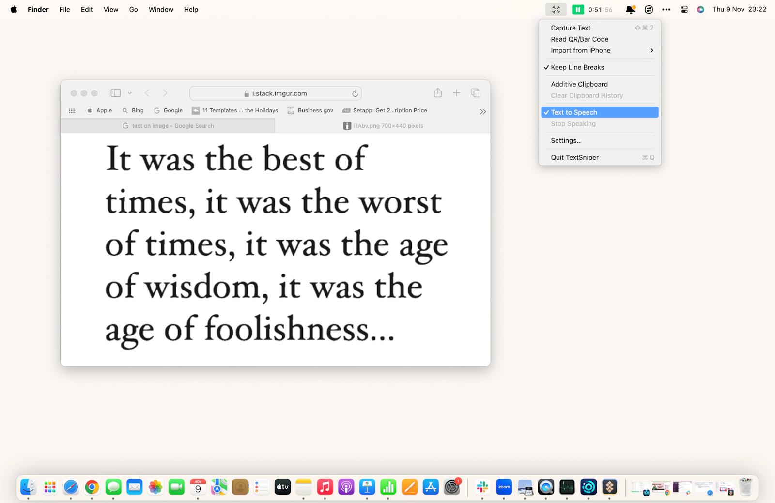Open 'Setapp: Get 2...ription Price' bookmark

[385, 111]
